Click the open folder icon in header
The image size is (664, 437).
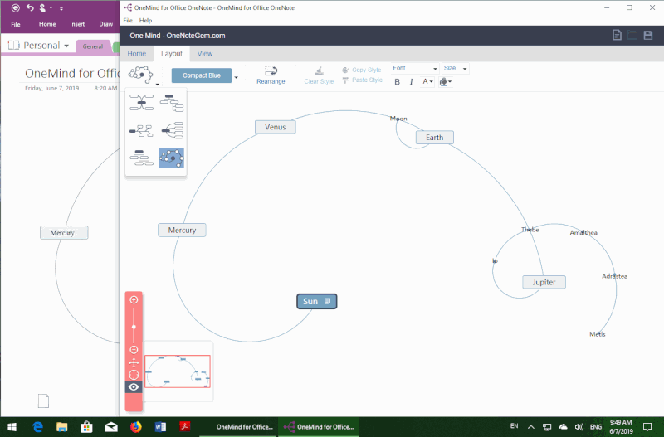pyautogui.click(x=632, y=35)
